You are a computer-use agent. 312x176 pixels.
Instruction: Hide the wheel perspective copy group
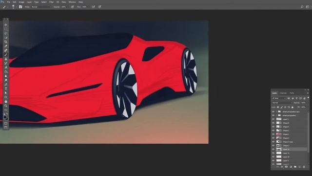click(x=273, y=112)
